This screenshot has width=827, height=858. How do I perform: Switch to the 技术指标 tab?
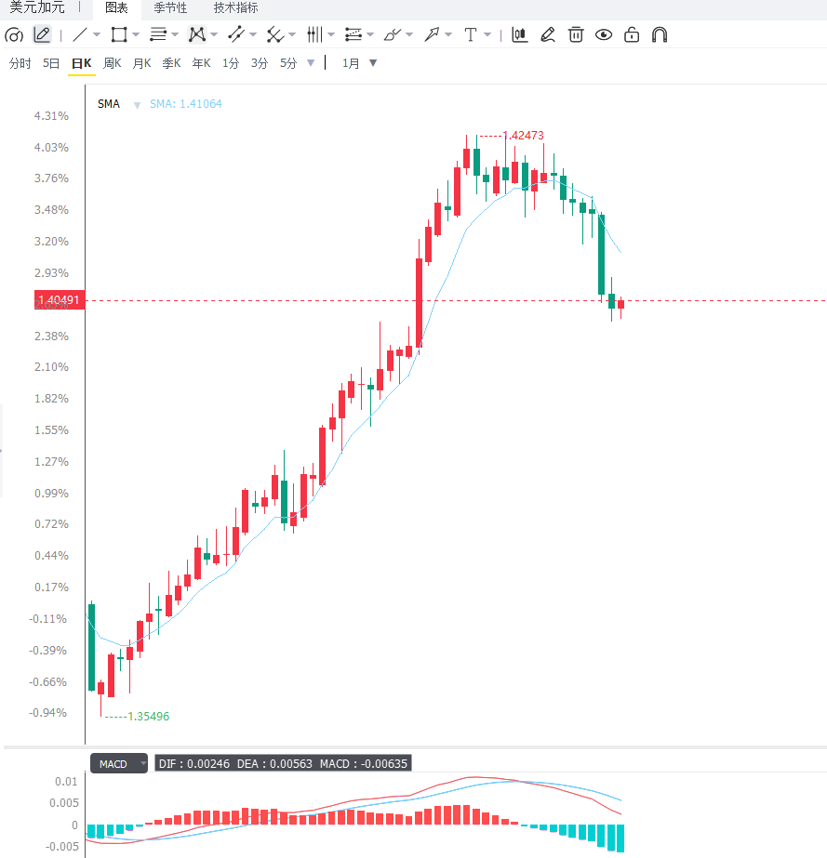coord(235,8)
